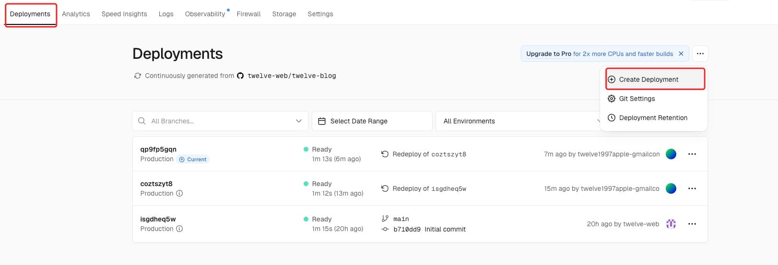
Task: Click 7m ago by twelve1997apple text
Action: coord(602,154)
